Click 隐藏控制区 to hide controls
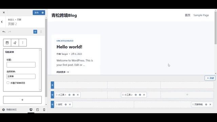This screenshot has width=217, height=122. [x=9, y=109]
